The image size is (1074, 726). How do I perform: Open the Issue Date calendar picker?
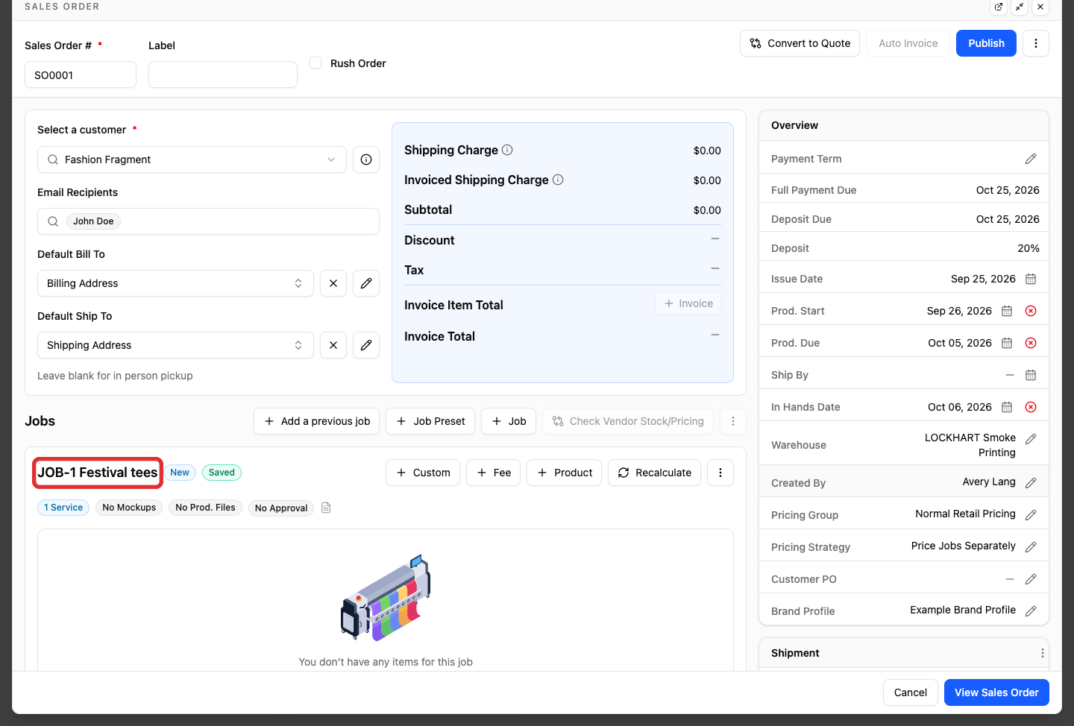(x=1031, y=279)
